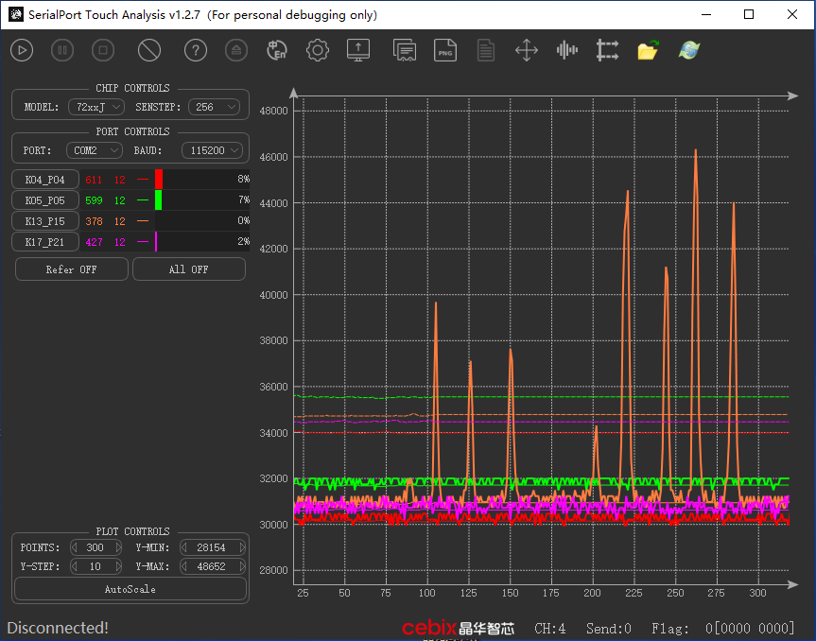Open help with the question mark icon
The image size is (816, 641).
[196, 50]
